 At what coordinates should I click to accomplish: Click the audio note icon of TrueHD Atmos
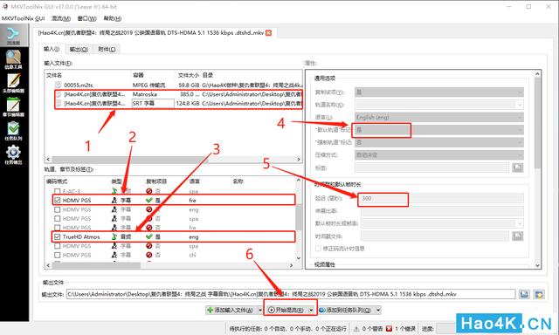coord(114,236)
